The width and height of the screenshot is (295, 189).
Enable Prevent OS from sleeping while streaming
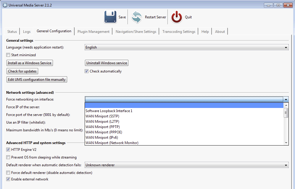coord(8,157)
